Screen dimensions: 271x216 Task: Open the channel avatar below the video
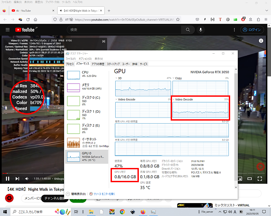tap(9, 198)
